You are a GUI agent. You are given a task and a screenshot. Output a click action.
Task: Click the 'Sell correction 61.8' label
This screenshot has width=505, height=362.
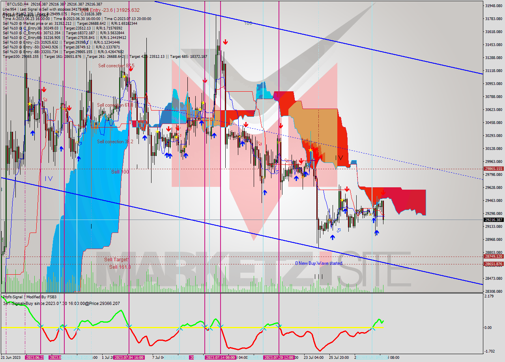pos(115,105)
